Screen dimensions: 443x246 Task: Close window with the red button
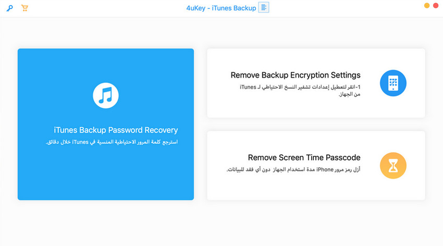point(436,6)
